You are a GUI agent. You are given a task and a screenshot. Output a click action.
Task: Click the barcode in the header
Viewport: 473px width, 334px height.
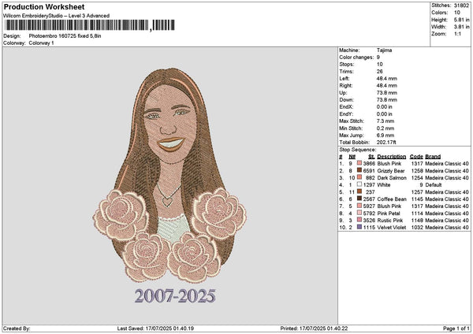[x=90, y=25]
